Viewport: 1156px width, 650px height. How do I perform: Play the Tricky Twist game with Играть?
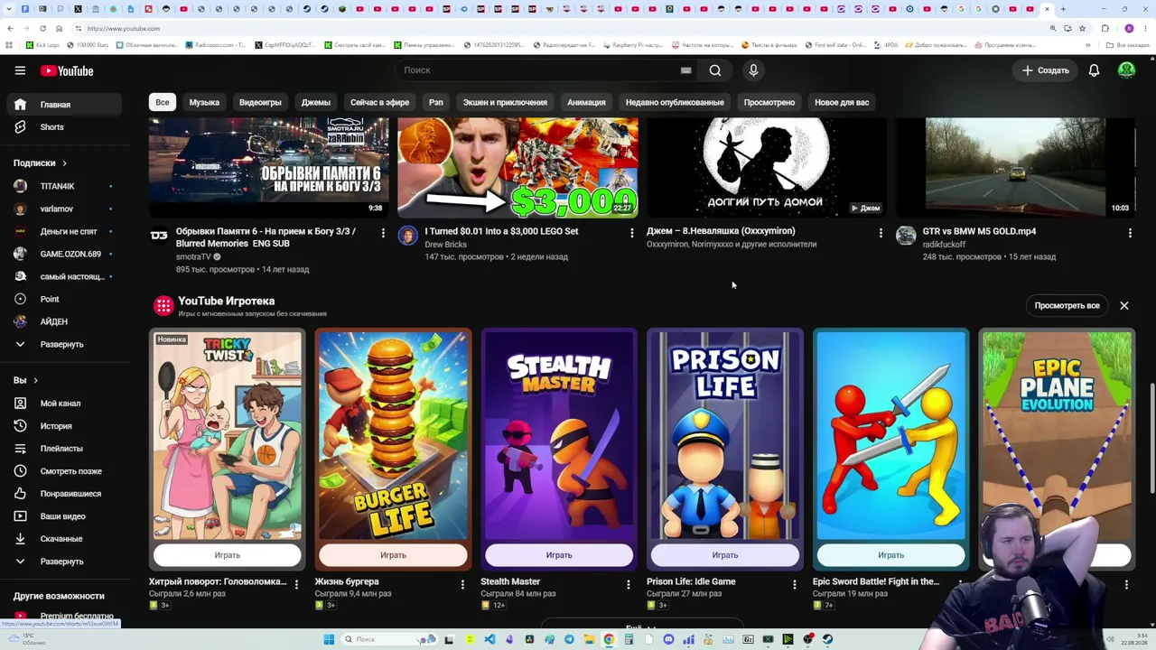[x=228, y=555]
